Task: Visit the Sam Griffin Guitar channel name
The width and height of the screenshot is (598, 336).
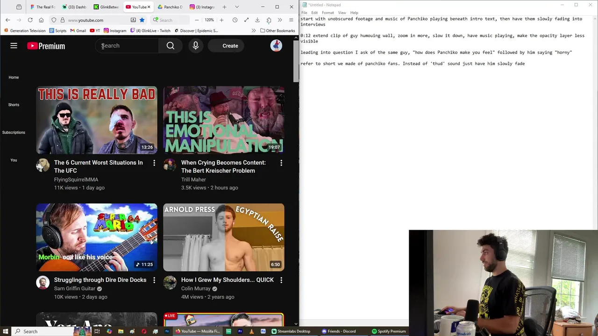Action: [74, 288]
